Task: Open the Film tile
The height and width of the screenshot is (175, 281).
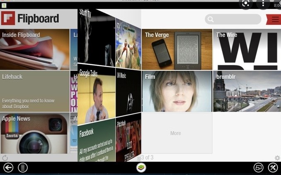Action: pyautogui.click(x=177, y=91)
